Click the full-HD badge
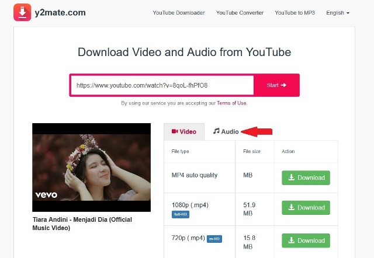 tap(181, 214)
